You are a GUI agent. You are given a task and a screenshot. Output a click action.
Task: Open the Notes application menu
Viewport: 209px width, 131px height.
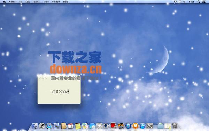tap(12, 2)
